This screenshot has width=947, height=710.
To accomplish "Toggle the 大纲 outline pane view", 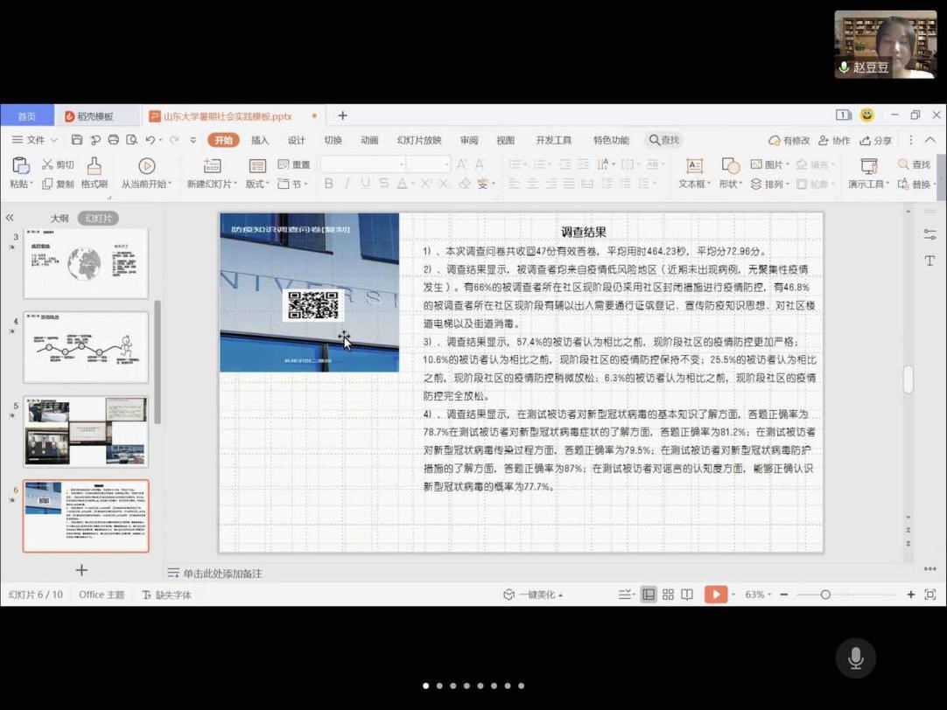I will (x=60, y=219).
